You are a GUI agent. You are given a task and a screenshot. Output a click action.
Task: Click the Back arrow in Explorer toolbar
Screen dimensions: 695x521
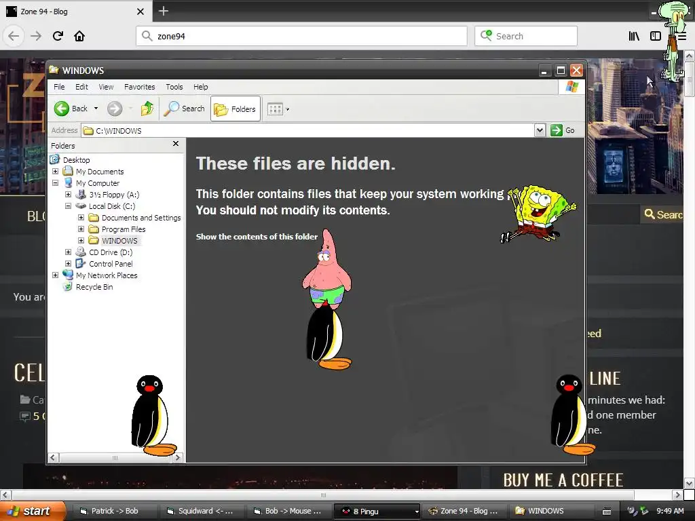coord(62,109)
